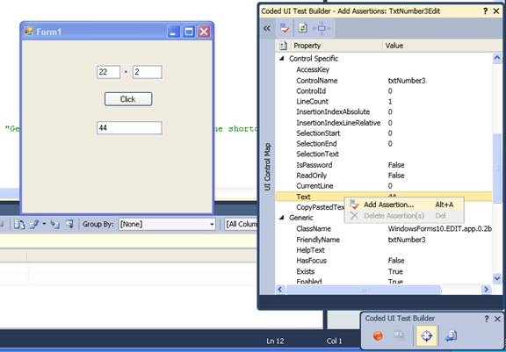506x352 pixels.
Task: Close the Add Assertions window
Action: tap(496, 11)
